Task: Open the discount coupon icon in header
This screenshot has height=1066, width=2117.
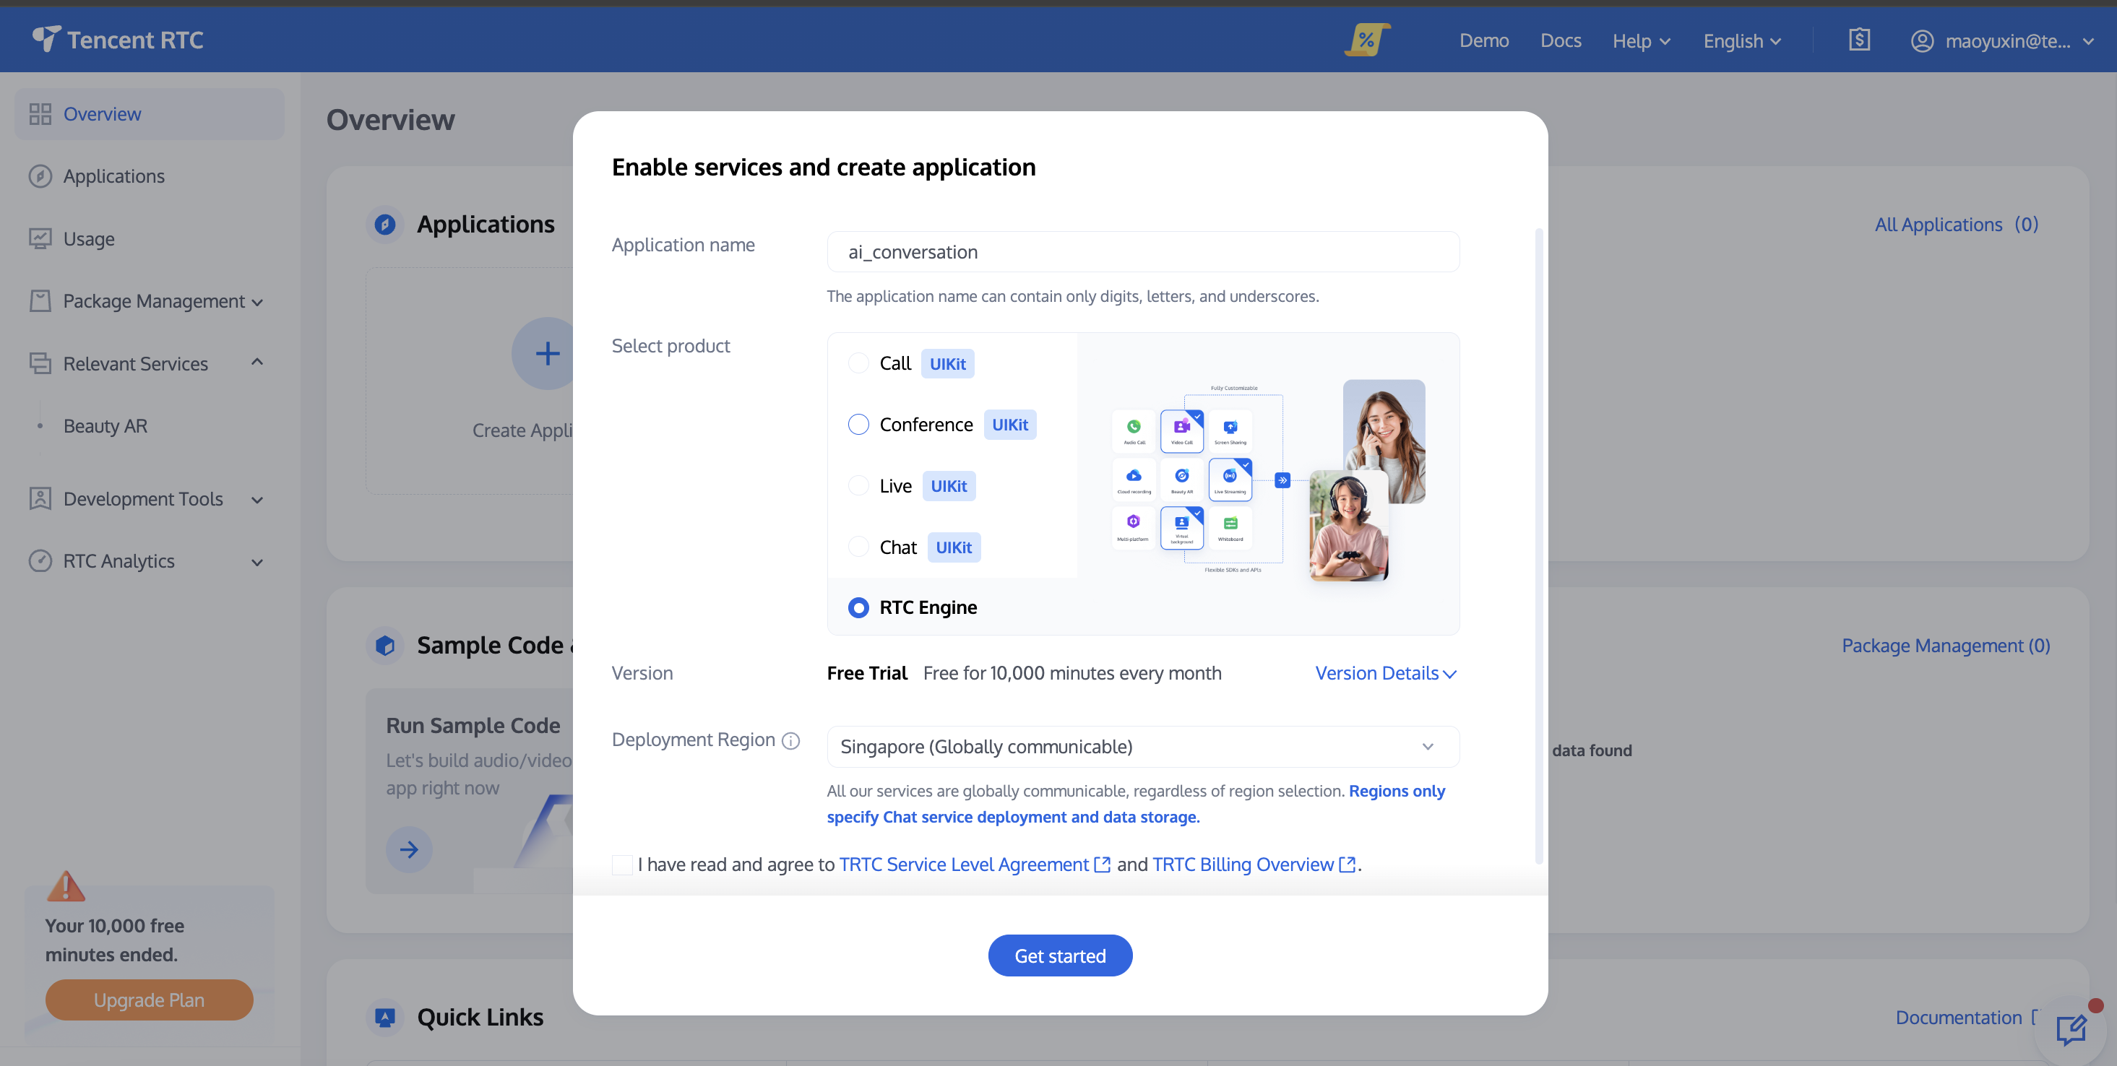Action: (x=1367, y=40)
